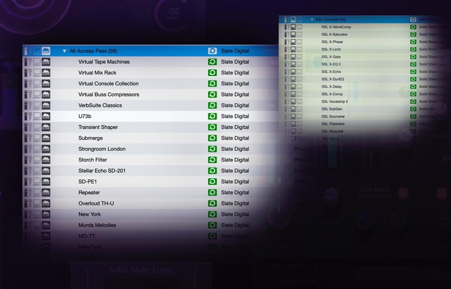Click green activation icon for SSL X-ValveComp

pos(413,27)
